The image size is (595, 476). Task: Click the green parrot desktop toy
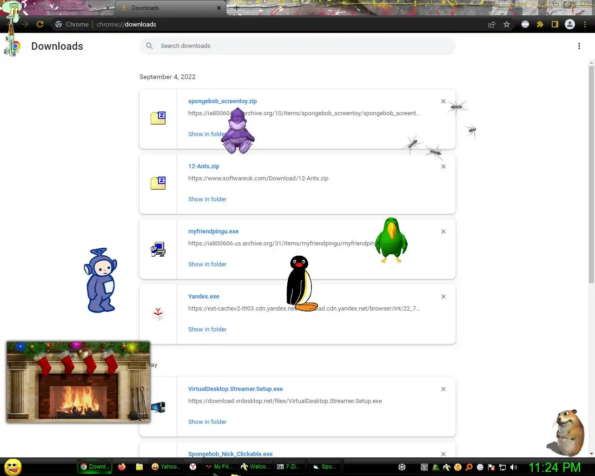tap(391, 240)
